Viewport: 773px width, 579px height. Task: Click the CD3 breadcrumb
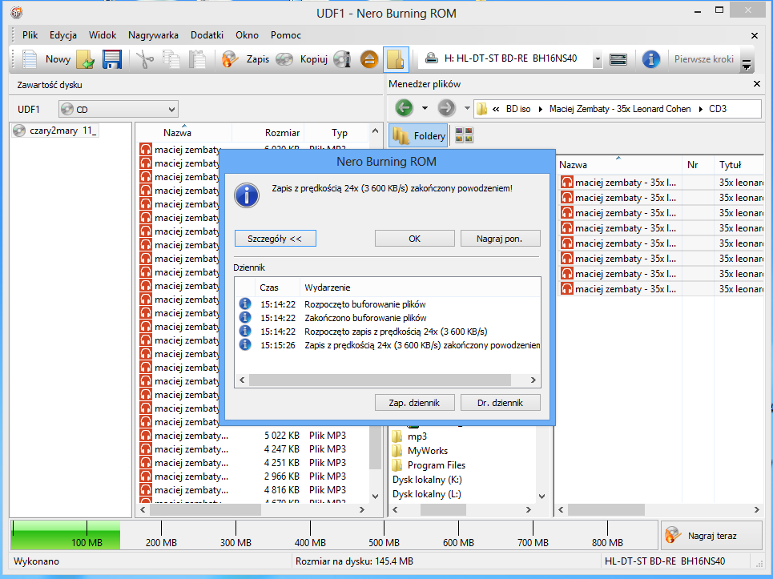tap(718, 109)
